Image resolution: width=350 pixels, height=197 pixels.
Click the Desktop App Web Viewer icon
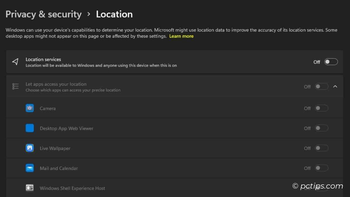(30, 128)
